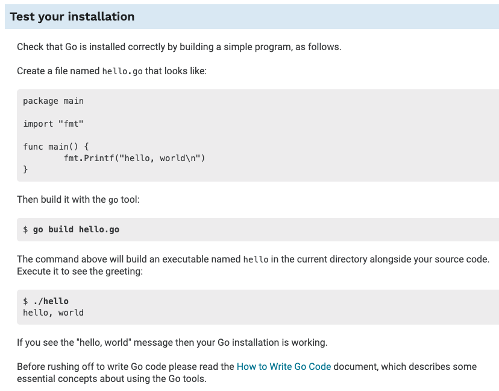Click the paragraph starting Check that Go
Screen dimensions: 499x391
pyautogui.click(x=179, y=47)
